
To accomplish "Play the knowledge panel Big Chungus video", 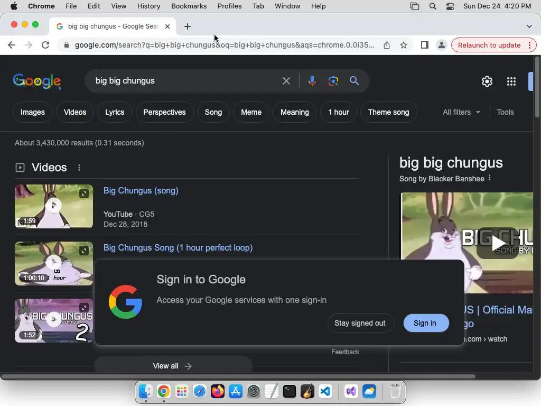I will pyautogui.click(x=497, y=243).
